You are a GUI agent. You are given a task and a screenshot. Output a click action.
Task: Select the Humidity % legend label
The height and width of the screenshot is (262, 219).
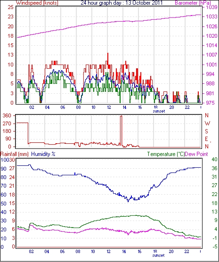43,154
